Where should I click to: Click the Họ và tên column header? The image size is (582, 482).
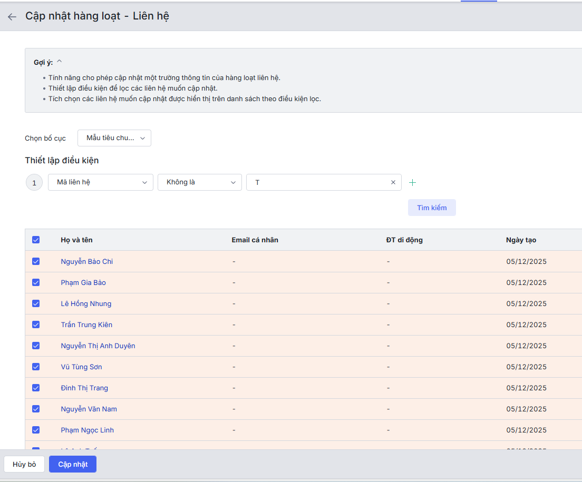pyautogui.click(x=76, y=240)
